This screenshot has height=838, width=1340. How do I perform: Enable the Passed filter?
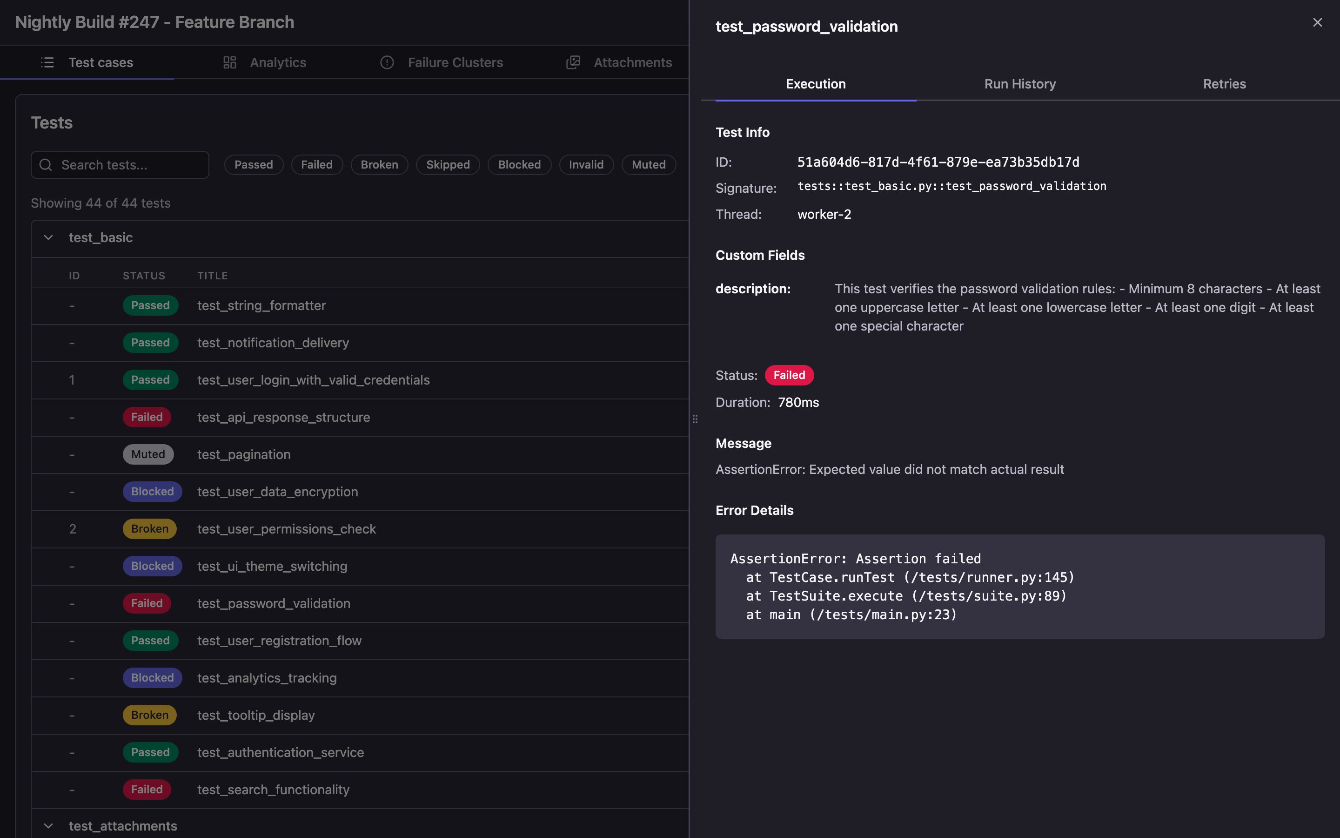click(254, 164)
